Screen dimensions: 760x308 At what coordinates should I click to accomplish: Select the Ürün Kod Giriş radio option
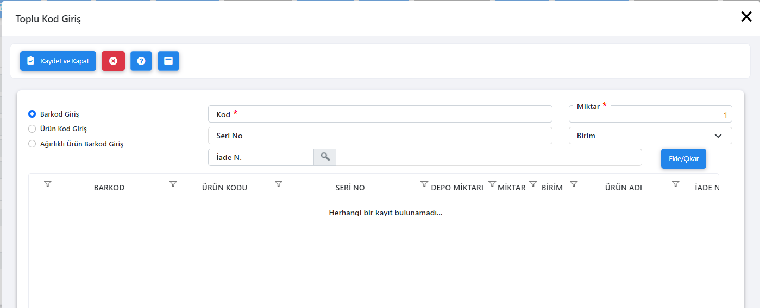coord(32,129)
